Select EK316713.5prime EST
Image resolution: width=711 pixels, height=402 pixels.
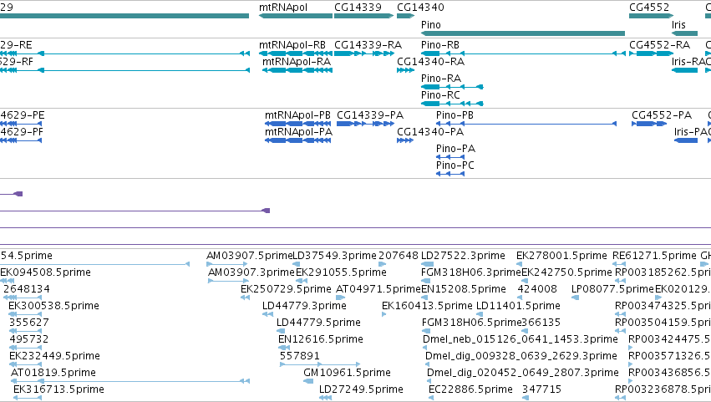28,398
